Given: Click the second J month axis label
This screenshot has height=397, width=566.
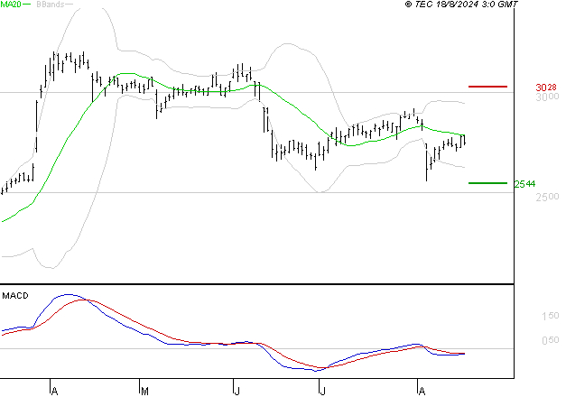Looking at the screenshot, I should (x=322, y=392).
